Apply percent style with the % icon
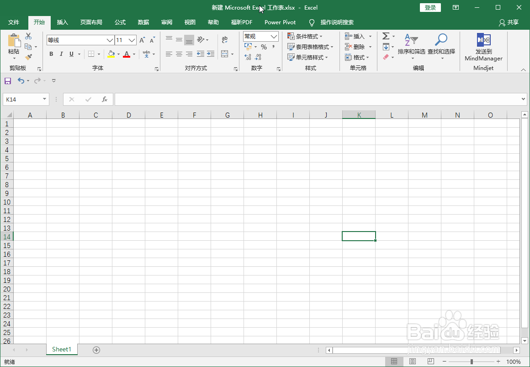Image resolution: width=530 pixels, height=367 pixels. point(264,47)
